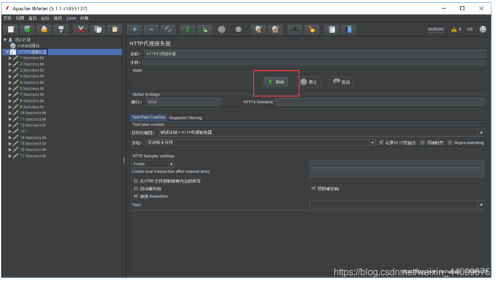Screen dimensions: 496x283
Task: Select the 10 /success.txt tree item
Action: [x=33, y=113]
